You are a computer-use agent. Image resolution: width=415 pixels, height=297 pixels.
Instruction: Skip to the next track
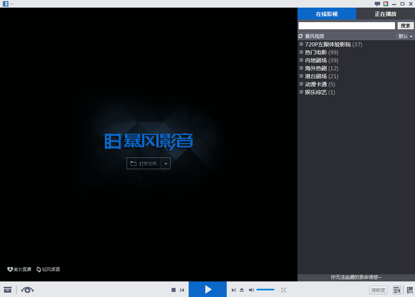coord(234,290)
